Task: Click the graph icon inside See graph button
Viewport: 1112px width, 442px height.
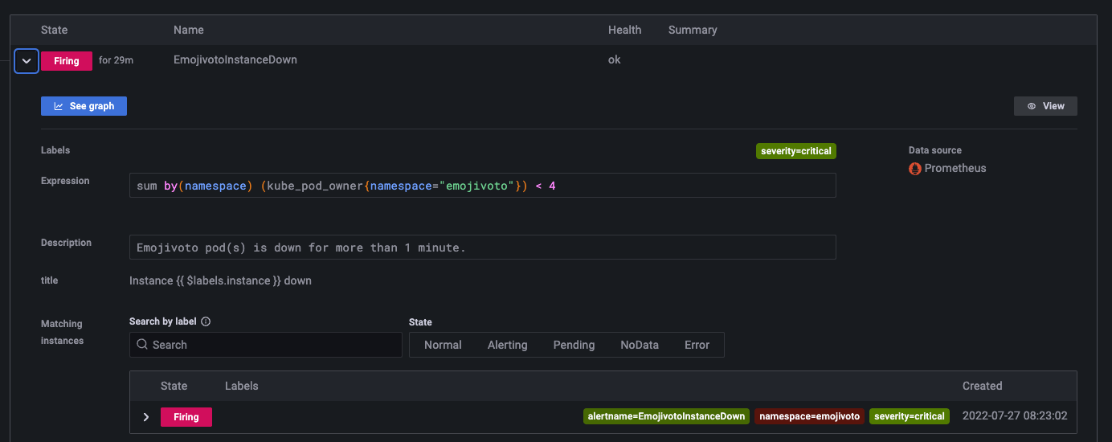Action: pos(59,106)
